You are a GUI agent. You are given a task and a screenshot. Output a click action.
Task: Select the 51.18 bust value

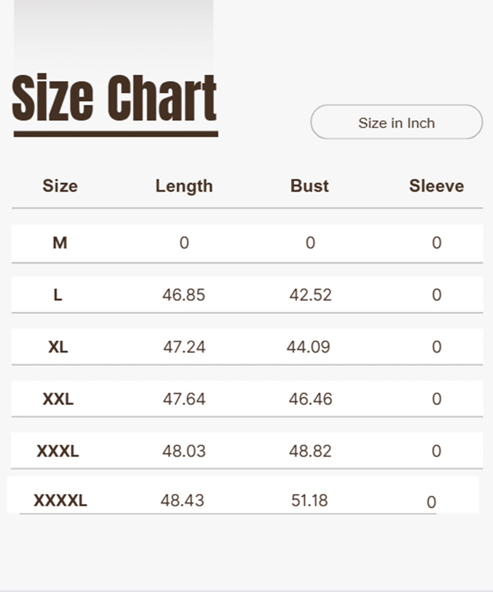click(x=310, y=501)
